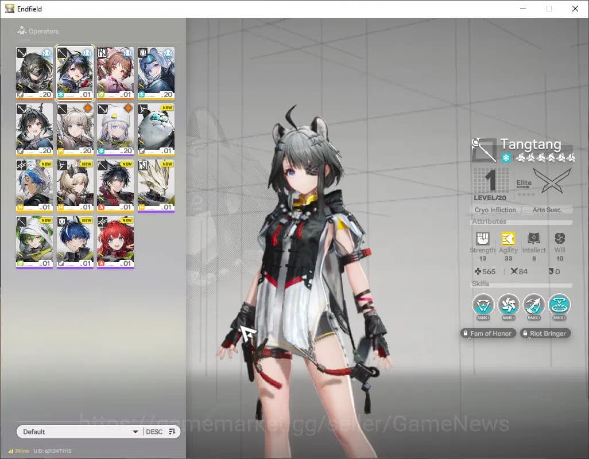Click the weapon type icon beside Tangtang
The width and height of the screenshot is (589, 459).
pyautogui.click(x=484, y=150)
